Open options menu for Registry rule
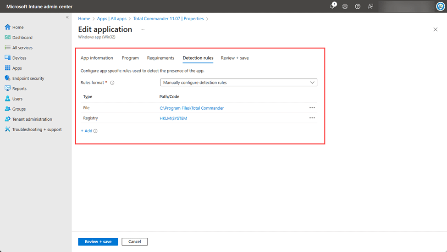 (312, 118)
